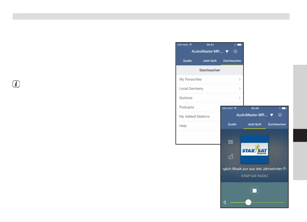Click the Durchsuchen section header
This screenshot has width=307, height=222.
pos(210,70)
